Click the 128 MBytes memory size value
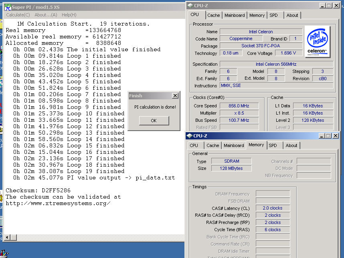Screen dimensions: 344x258 tap(231, 168)
